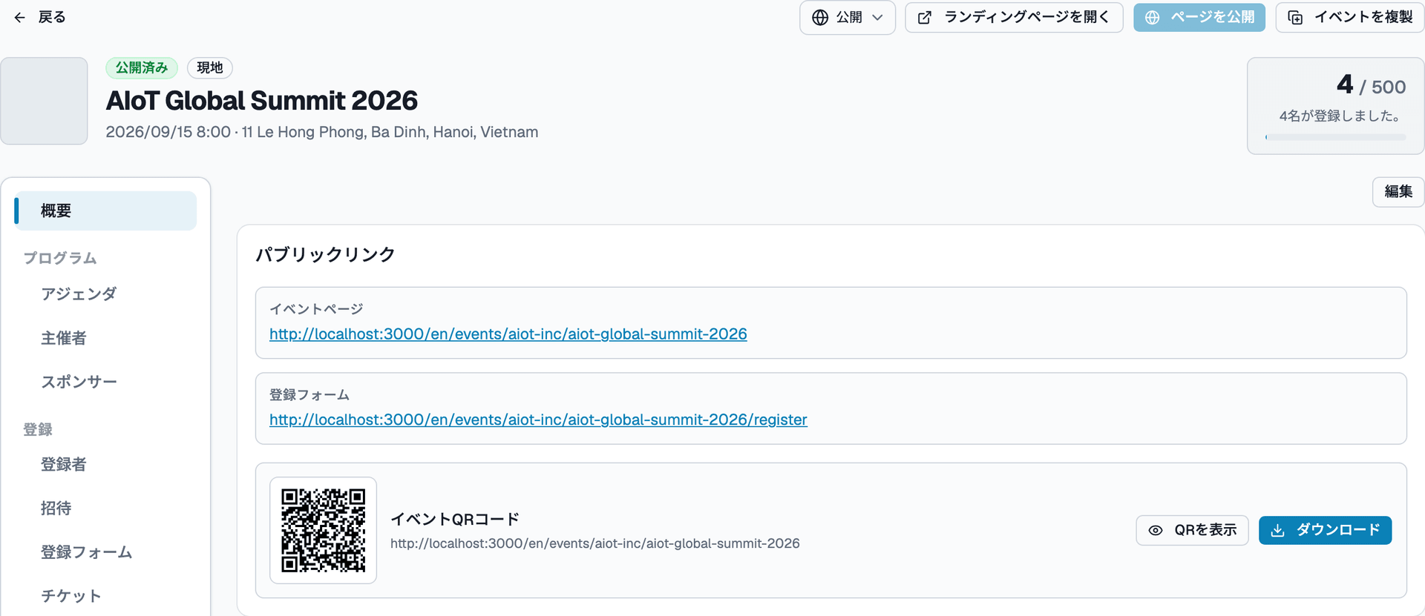Screen dimensions: 1425x616
Task: Click the back arrow icon
Action: point(20,17)
